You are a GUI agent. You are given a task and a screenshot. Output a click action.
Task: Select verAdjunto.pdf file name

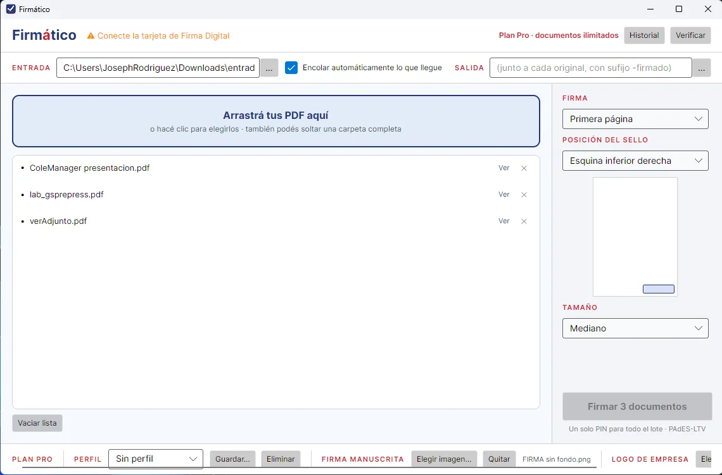click(58, 221)
